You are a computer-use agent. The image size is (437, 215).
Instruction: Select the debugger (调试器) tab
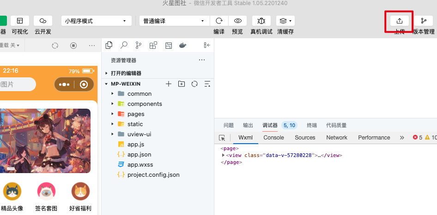coord(270,126)
